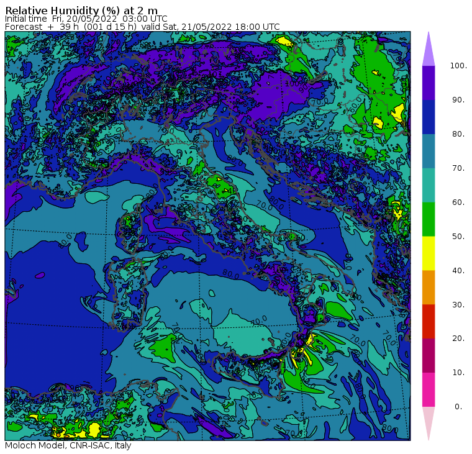Click the 'Forecast + 39 h' valid-time line
The image size is (472, 454).
[x=142, y=27]
